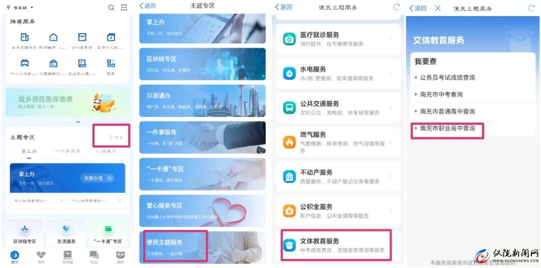Tap the panda 我的 icon in bottom navigation
This screenshot has width=541, height=268.
[120, 255]
